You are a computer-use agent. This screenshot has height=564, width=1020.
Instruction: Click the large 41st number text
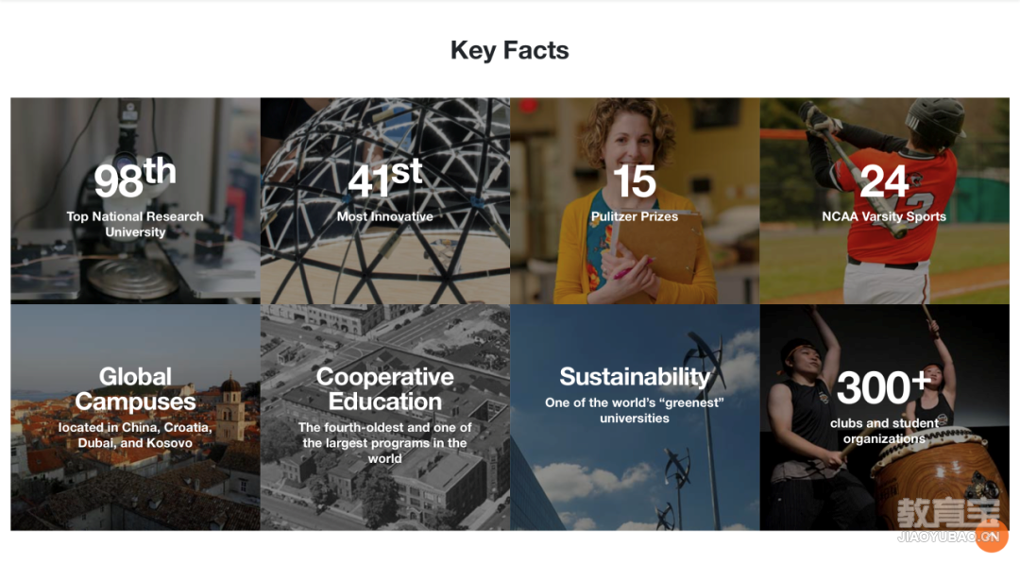coord(385,178)
